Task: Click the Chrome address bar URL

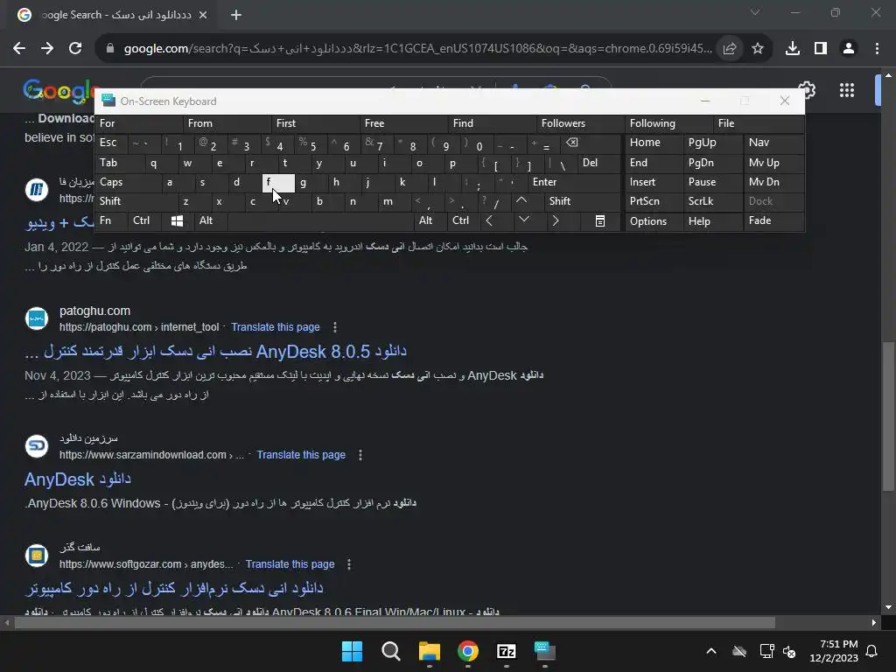Action: 417,49
